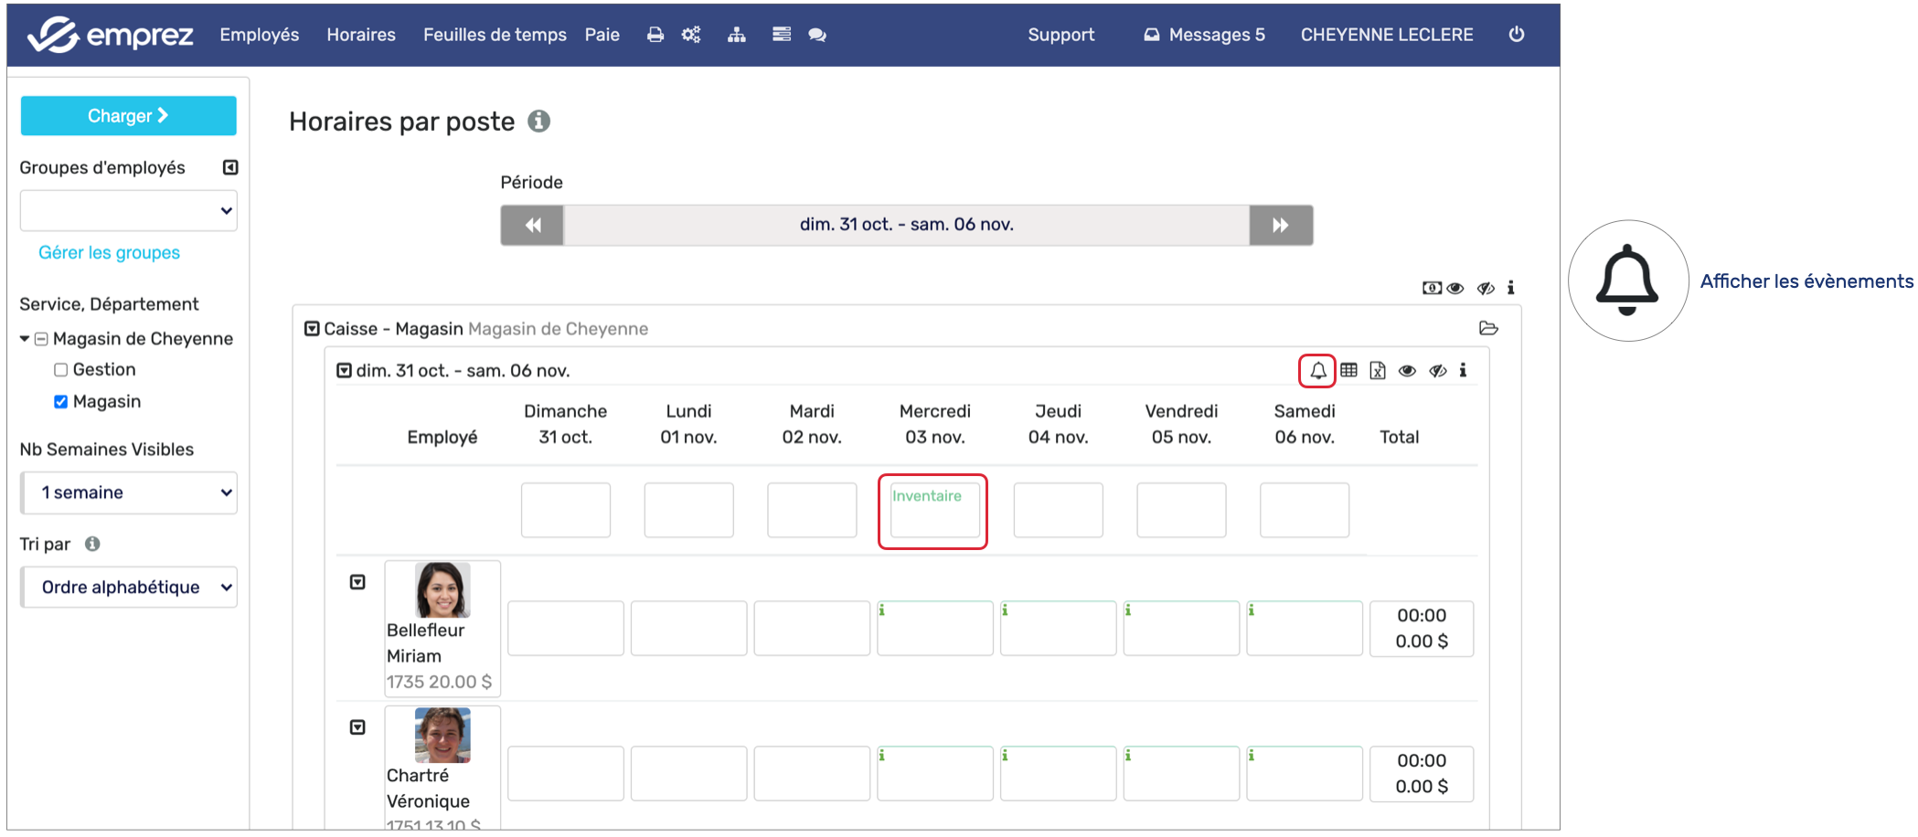The image size is (1918, 837).
Task: Open Messages 5 inbox
Action: [x=1205, y=35]
